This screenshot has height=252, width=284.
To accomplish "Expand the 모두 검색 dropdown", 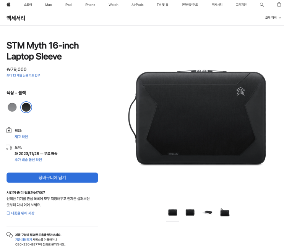I will coord(273,18).
